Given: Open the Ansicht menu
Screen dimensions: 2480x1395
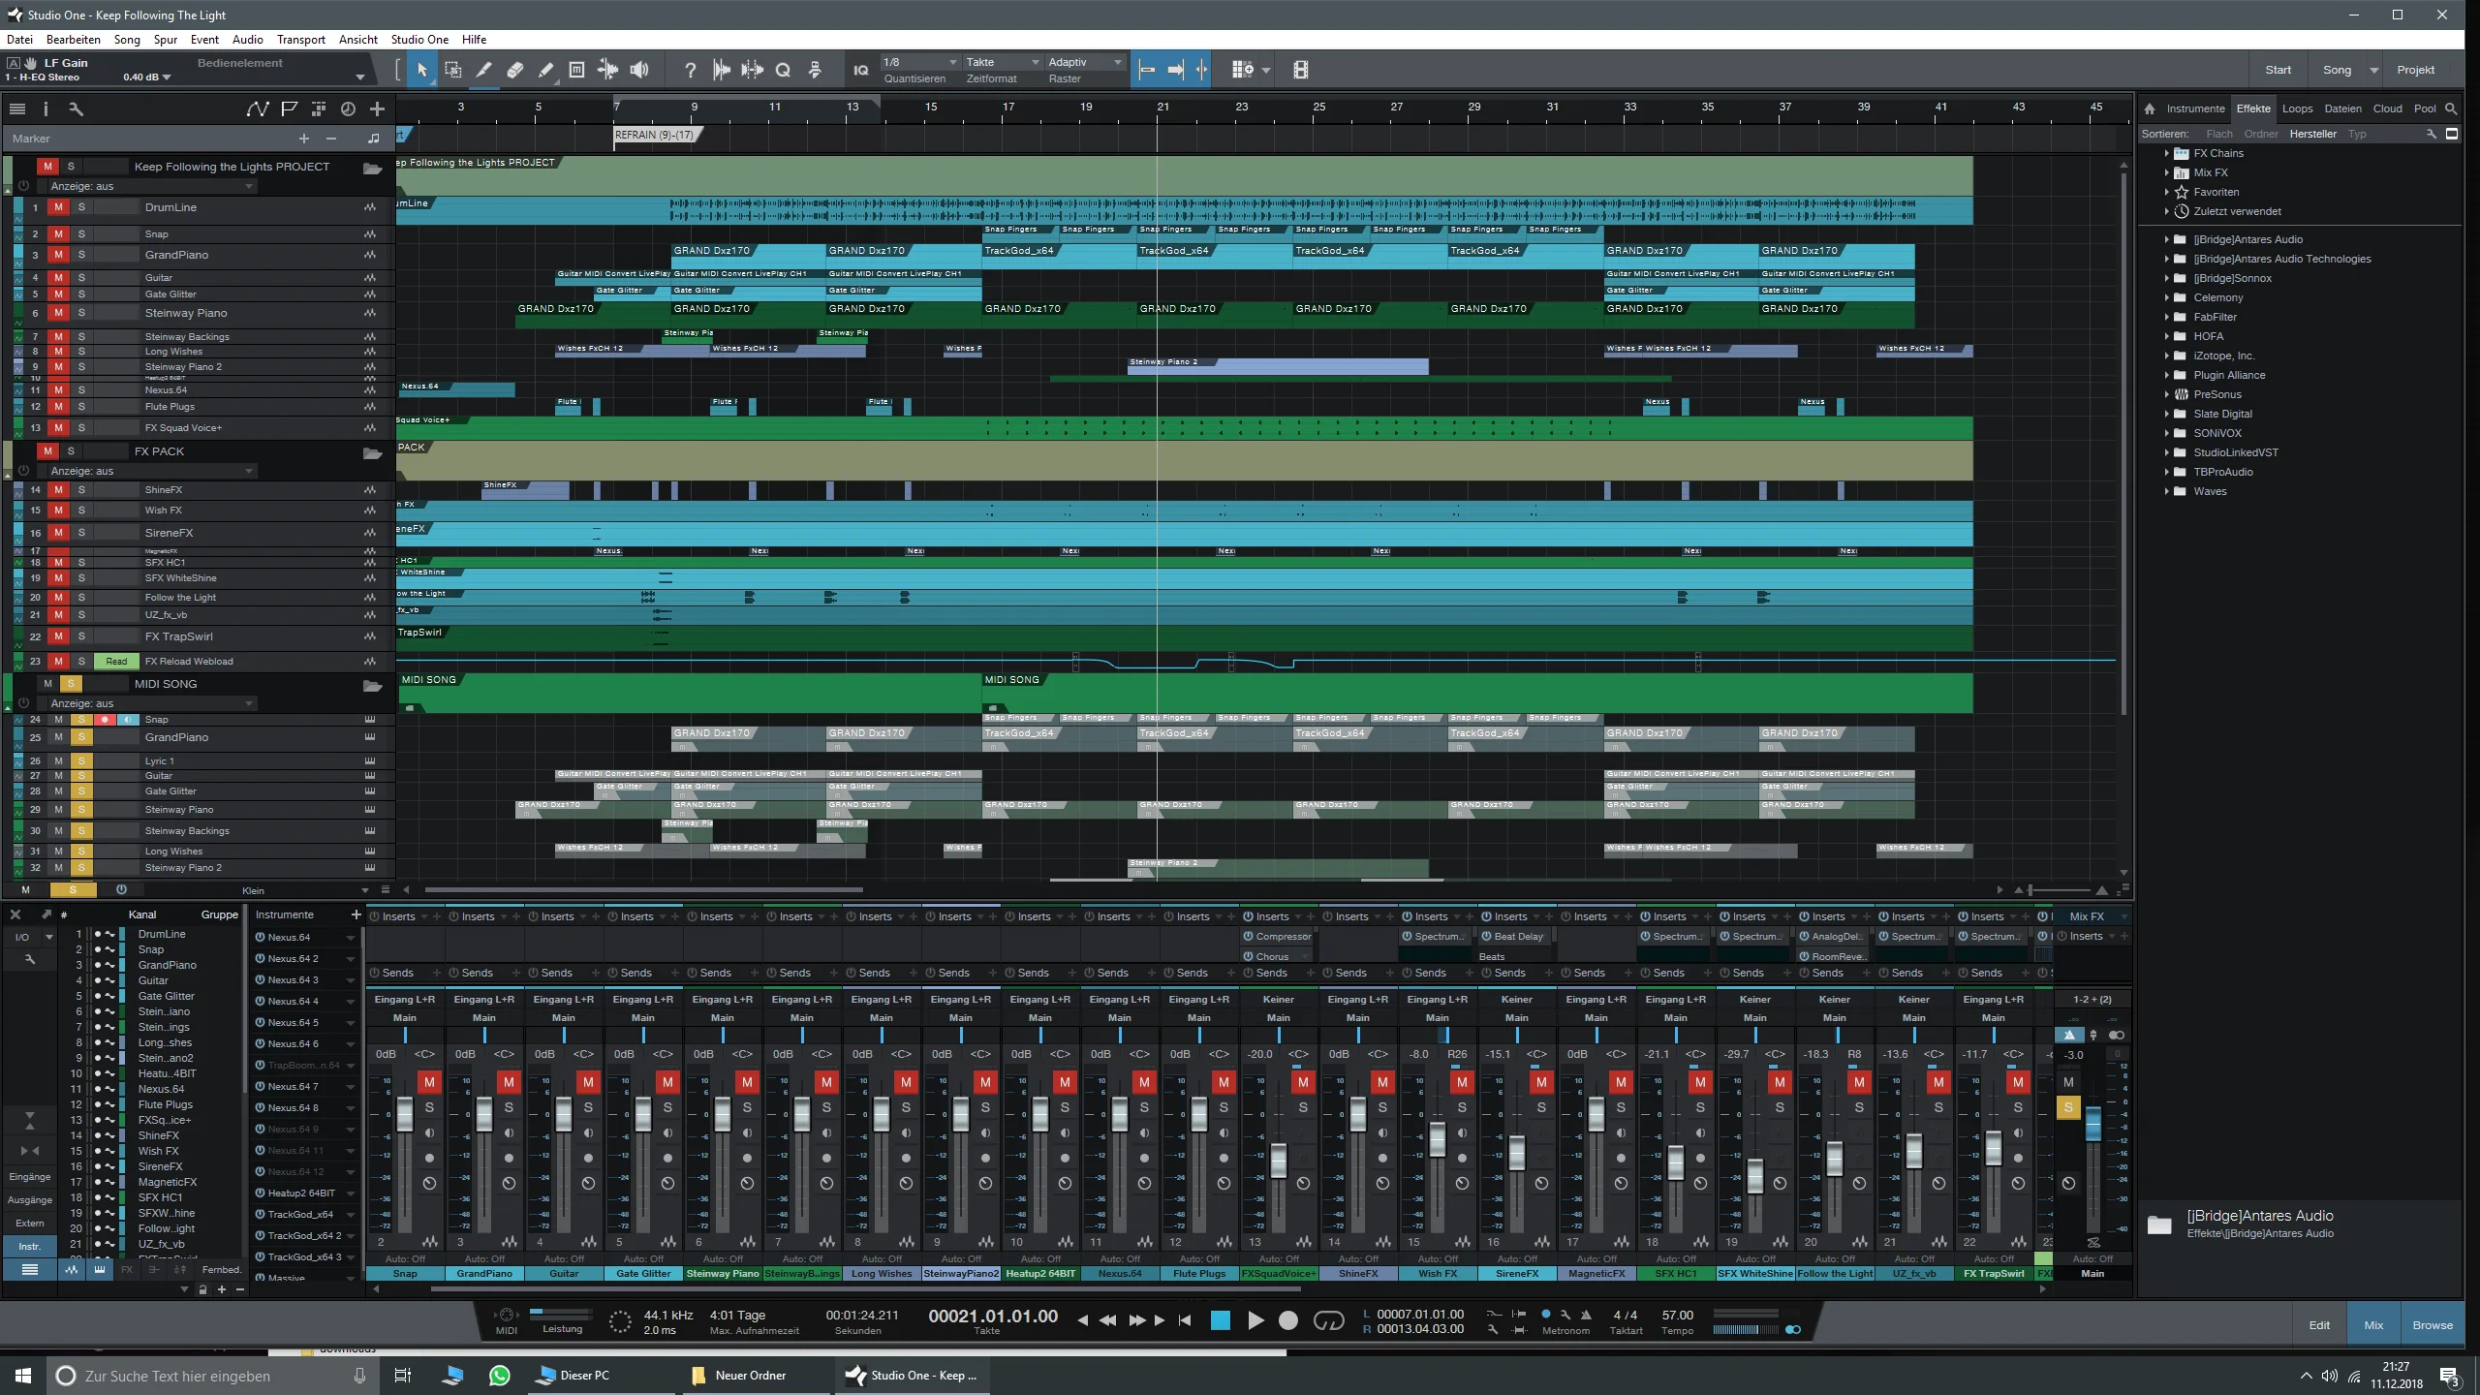Looking at the screenshot, I should (357, 40).
